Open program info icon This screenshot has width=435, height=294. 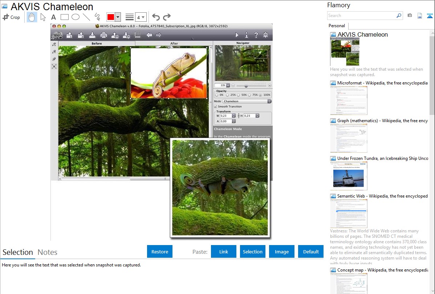[x=246, y=35]
